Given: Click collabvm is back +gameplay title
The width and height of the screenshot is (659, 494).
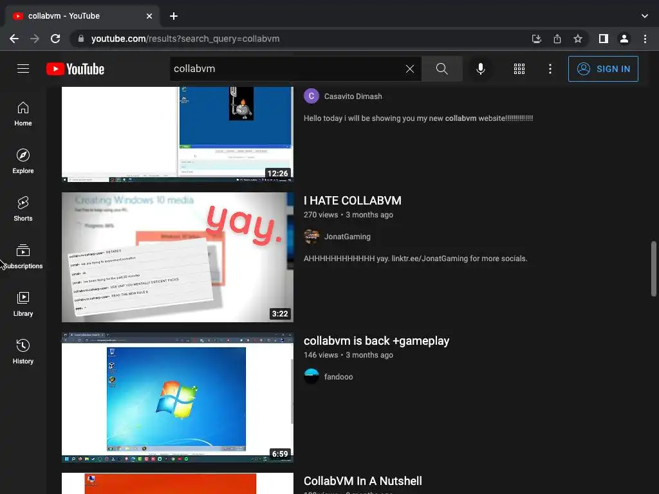Looking at the screenshot, I should (x=376, y=341).
